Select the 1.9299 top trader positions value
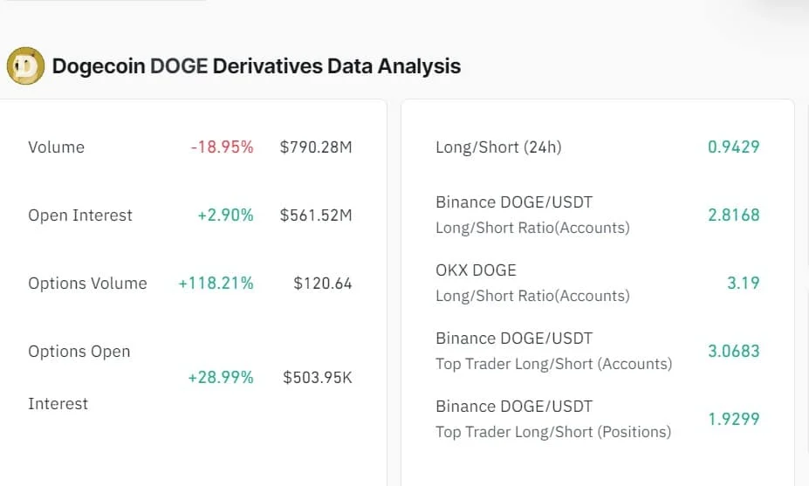809x486 pixels. point(733,419)
